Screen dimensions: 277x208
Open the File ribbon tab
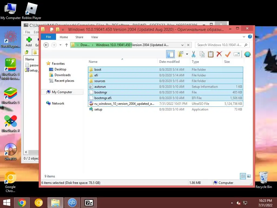click(48, 37)
